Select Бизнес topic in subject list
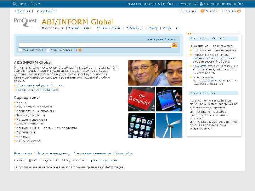Viewport: 255px width, 191px height. tap(22, 103)
